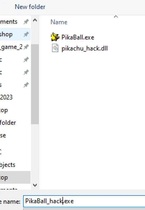Select the highlighted 'shop' sidebar entry
The width and height of the screenshot is (145, 210).
pos(15,34)
